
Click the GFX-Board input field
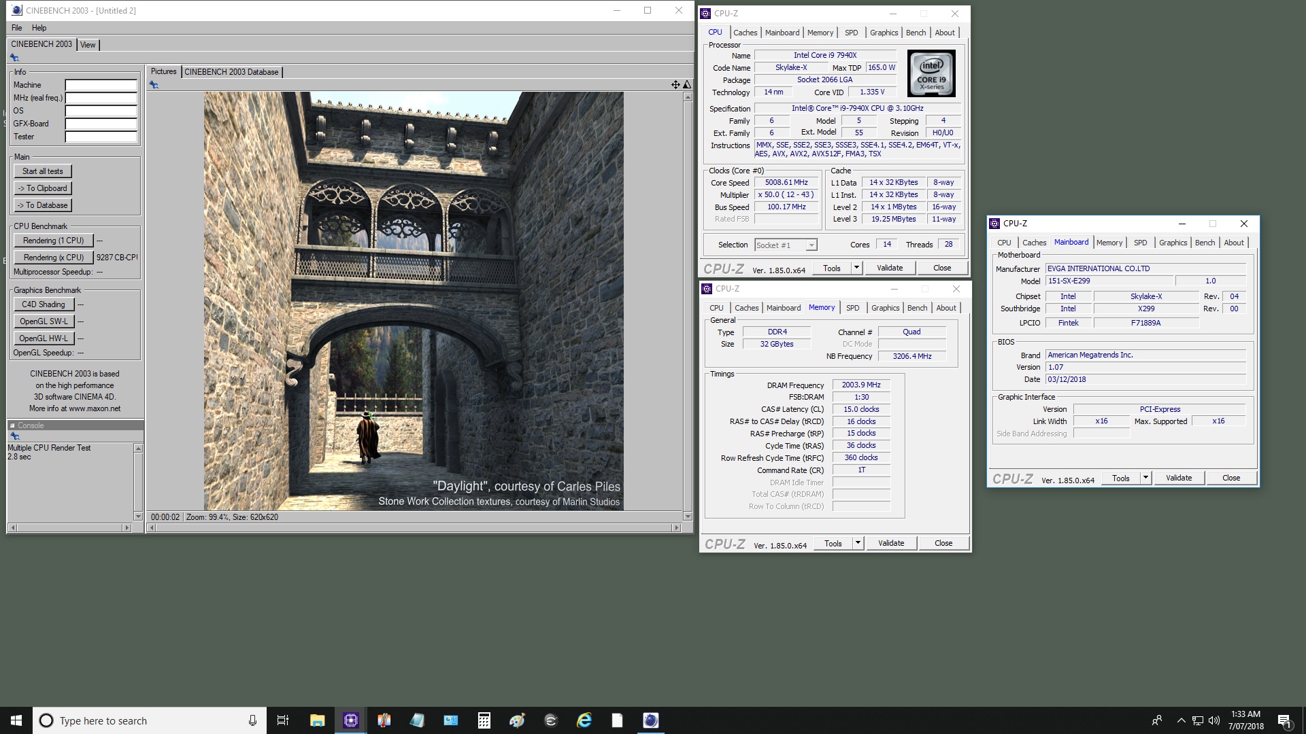pyautogui.click(x=101, y=124)
